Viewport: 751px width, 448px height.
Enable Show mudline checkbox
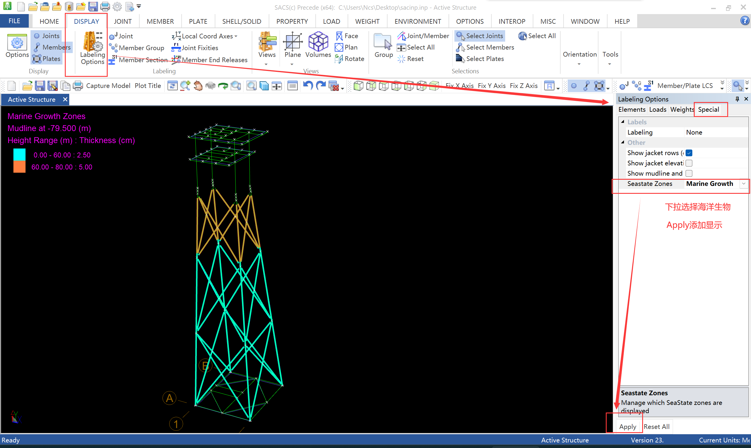[689, 174]
